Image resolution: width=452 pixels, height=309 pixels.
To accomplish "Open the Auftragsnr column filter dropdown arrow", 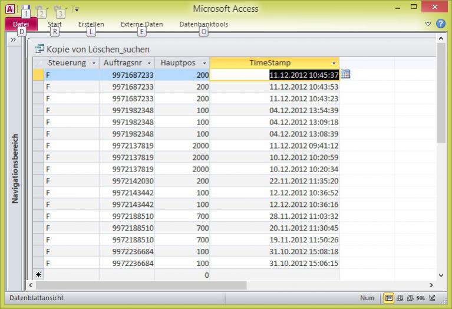I will [149, 63].
